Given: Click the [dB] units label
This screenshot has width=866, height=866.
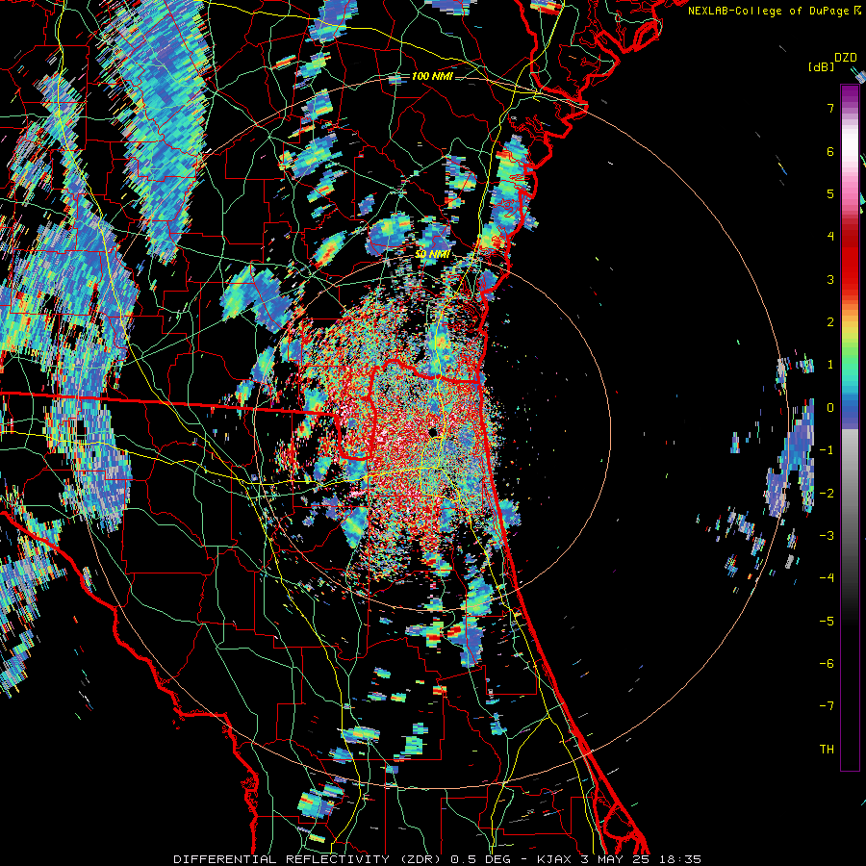Looking at the screenshot, I should pos(820,66).
